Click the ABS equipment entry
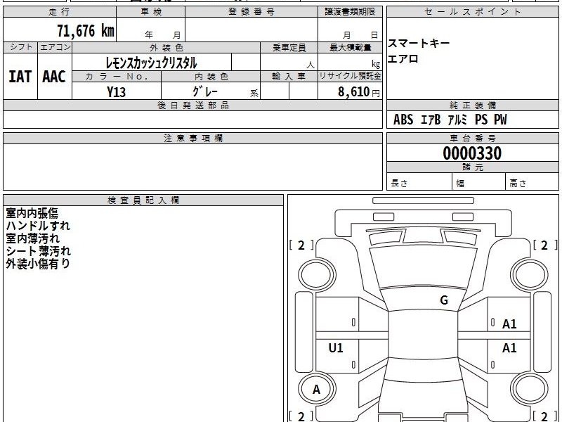 click(x=403, y=120)
